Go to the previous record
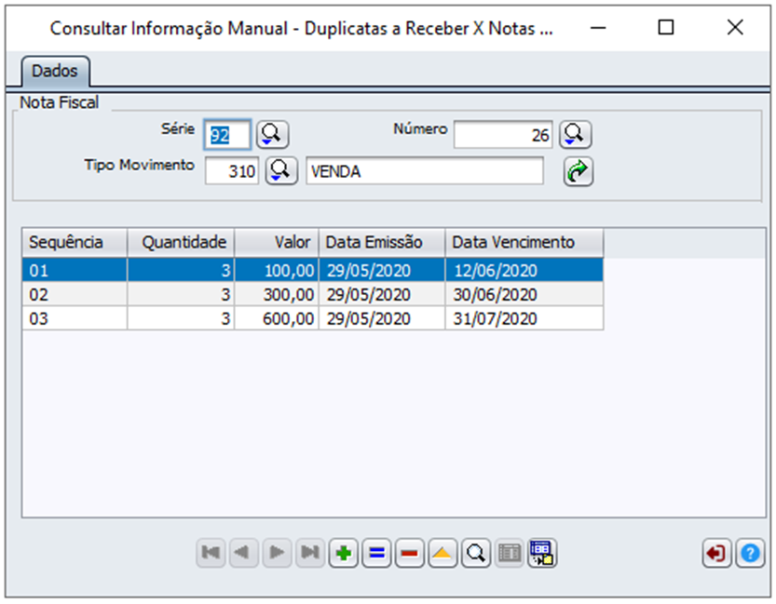Image resolution: width=776 pixels, height=604 pixels. click(243, 553)
